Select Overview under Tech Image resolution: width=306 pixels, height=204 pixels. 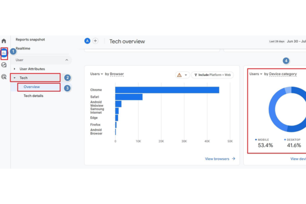tap(32, 87)
